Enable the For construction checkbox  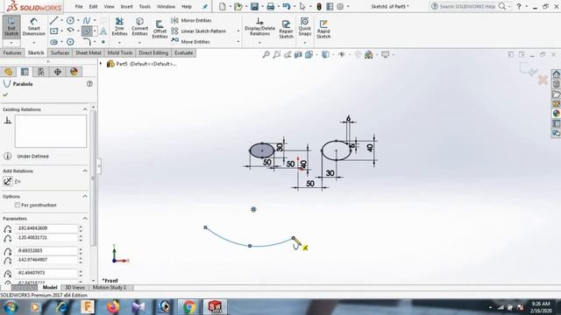(18, 205)
